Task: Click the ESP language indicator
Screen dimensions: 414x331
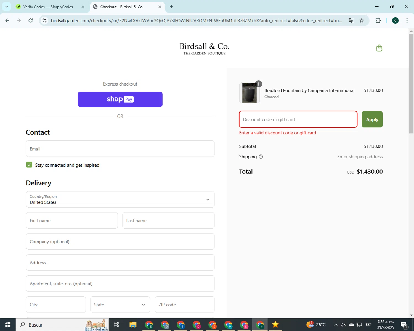Action: tap(368, 325)
